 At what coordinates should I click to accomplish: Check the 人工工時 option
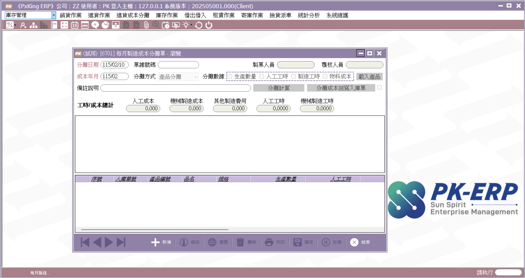click(x=262, y=77)
